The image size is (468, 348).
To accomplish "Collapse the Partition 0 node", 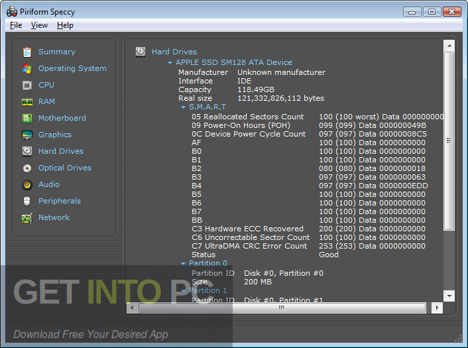I will coord(183,264).
